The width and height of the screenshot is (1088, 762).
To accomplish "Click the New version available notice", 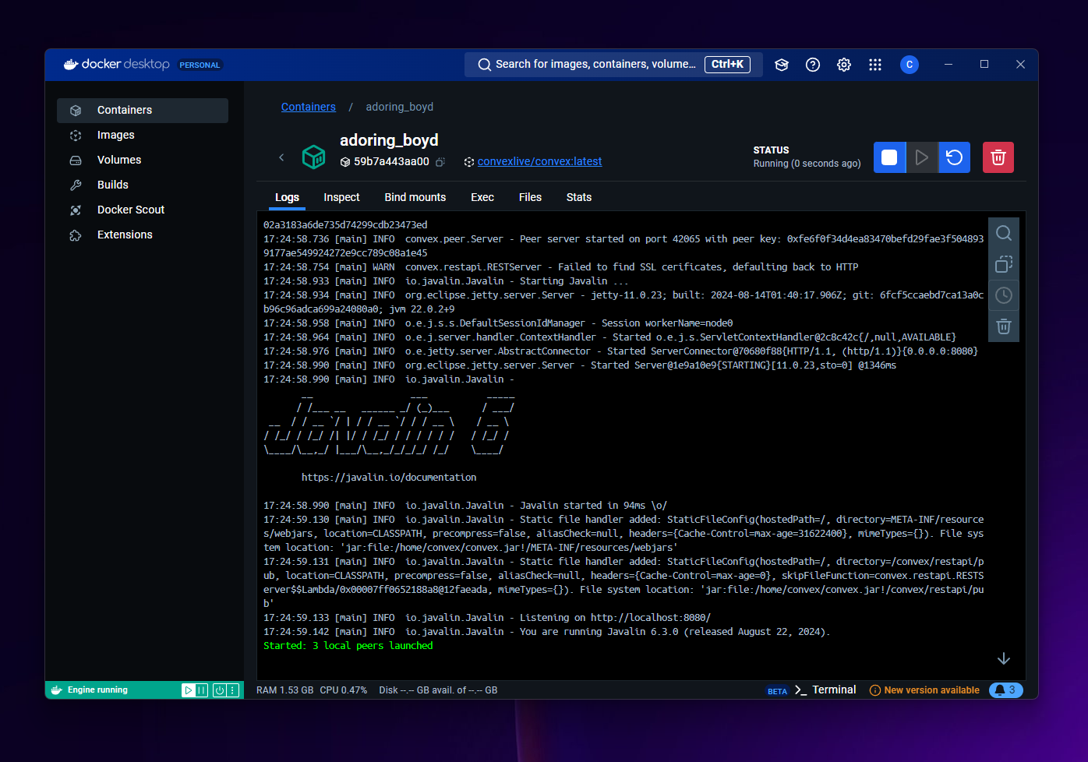I will tap(924, 690).
